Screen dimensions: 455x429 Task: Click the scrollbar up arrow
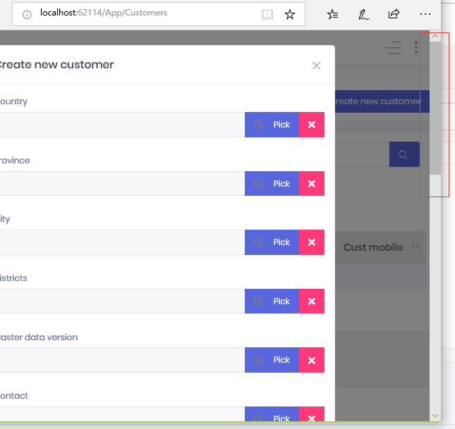(x=435, y=36)
